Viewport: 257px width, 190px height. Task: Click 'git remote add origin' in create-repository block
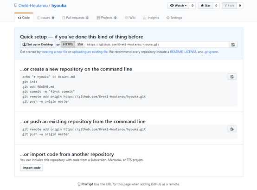84,97
